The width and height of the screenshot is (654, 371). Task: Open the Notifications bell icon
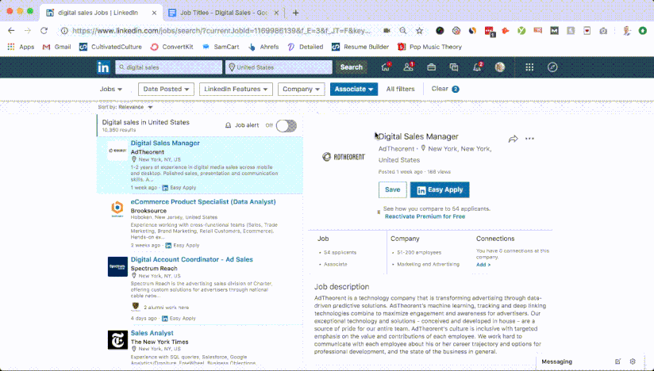click(477, 67)
